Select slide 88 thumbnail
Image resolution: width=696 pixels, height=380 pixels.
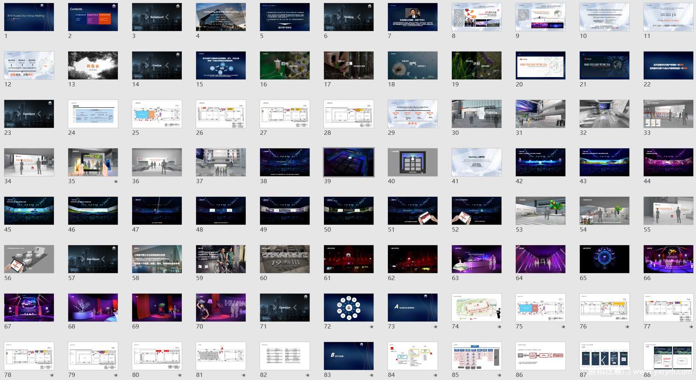tap(668, 356)
